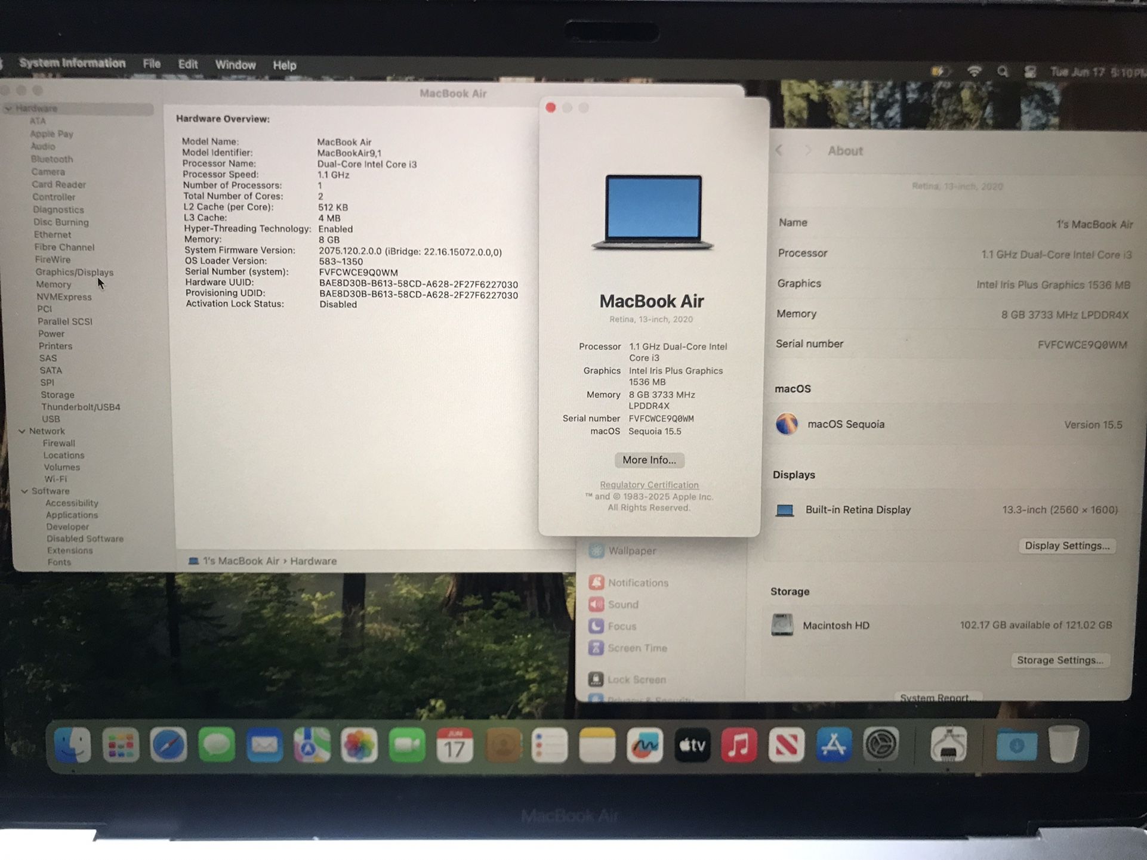Image resolution: width=1147 pixels, height=860 pixels.
Task: Collapse the Network tree section
Action: click(22, 431)
